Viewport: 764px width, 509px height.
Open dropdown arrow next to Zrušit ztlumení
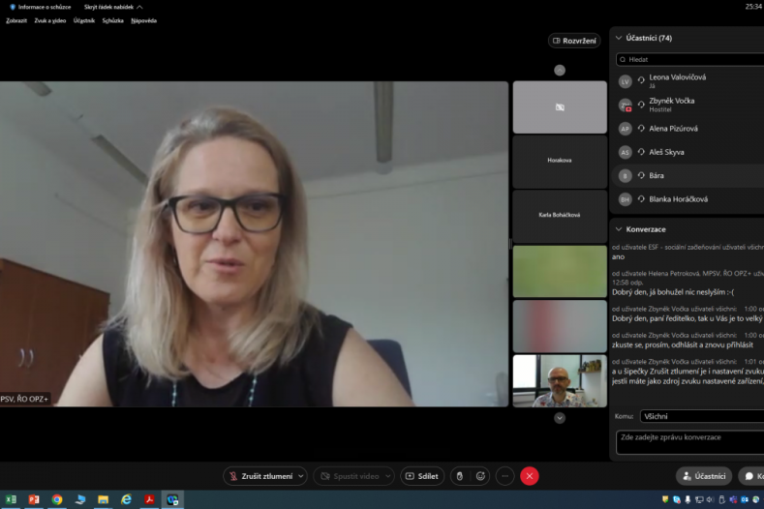click(x=300, y=476)
